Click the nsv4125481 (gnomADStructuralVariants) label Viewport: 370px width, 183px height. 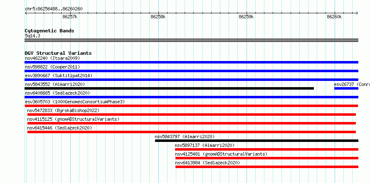pos(221,154)
